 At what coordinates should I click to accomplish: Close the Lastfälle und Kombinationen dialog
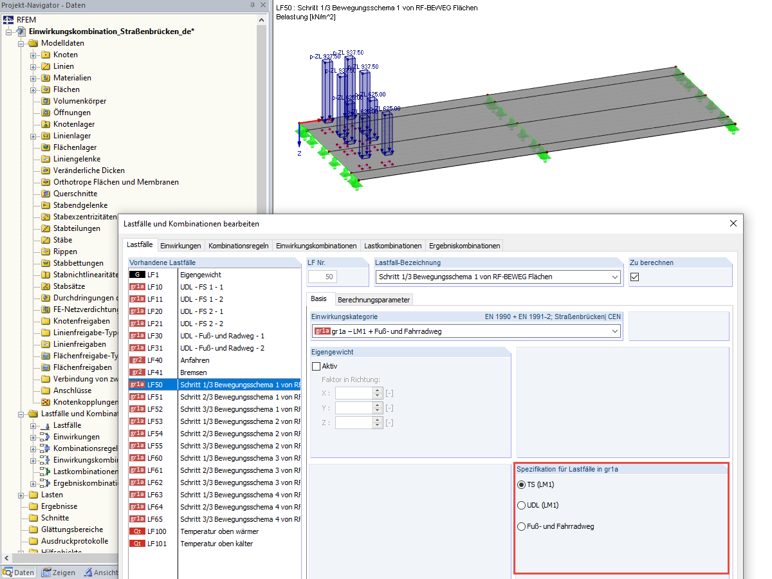(x=733, y=223)
